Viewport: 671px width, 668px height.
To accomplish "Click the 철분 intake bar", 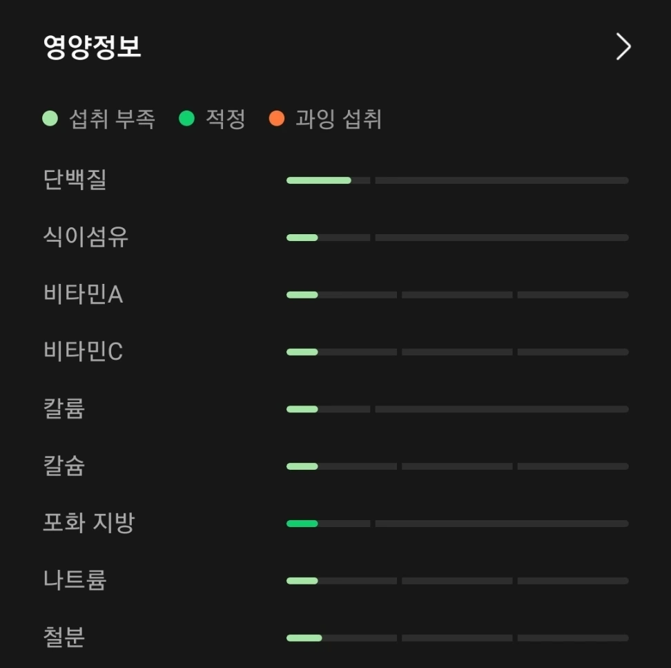I will [458, 638].
